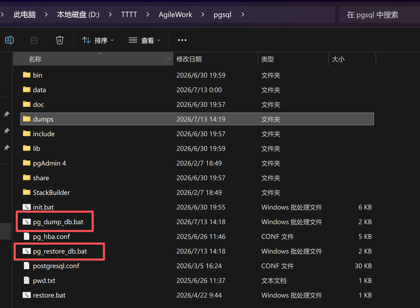The image size is (420, 308).
Task: Expand the chevron after pgsql in breadcrumb
Action: coord(243,14)
